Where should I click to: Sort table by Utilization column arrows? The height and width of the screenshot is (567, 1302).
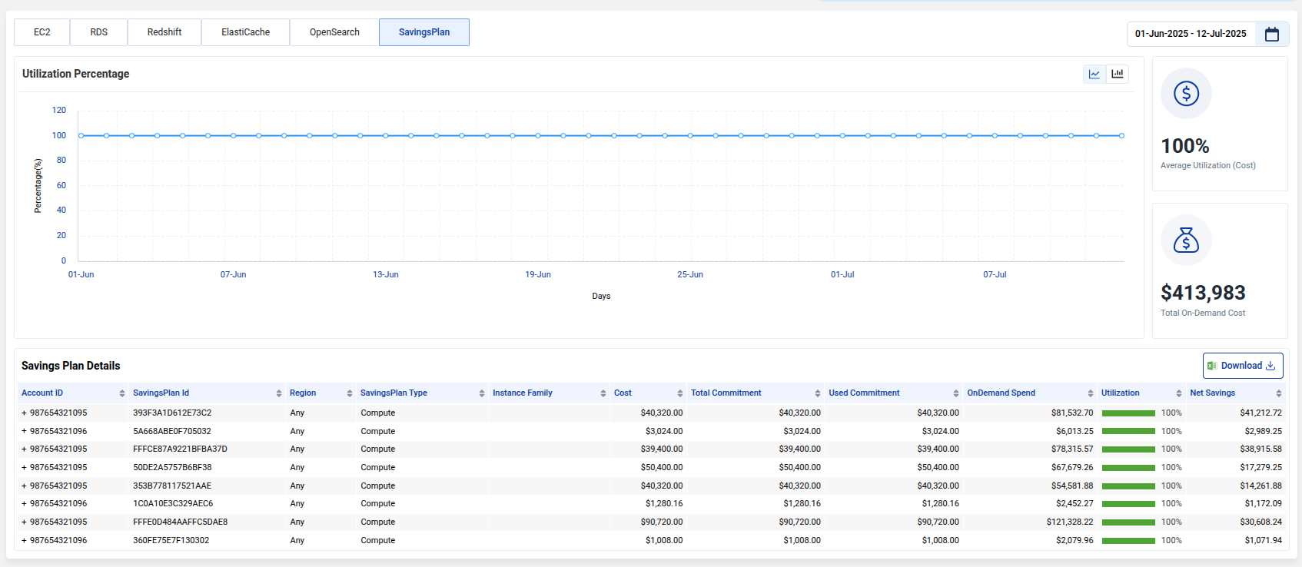coord(1178,393)
